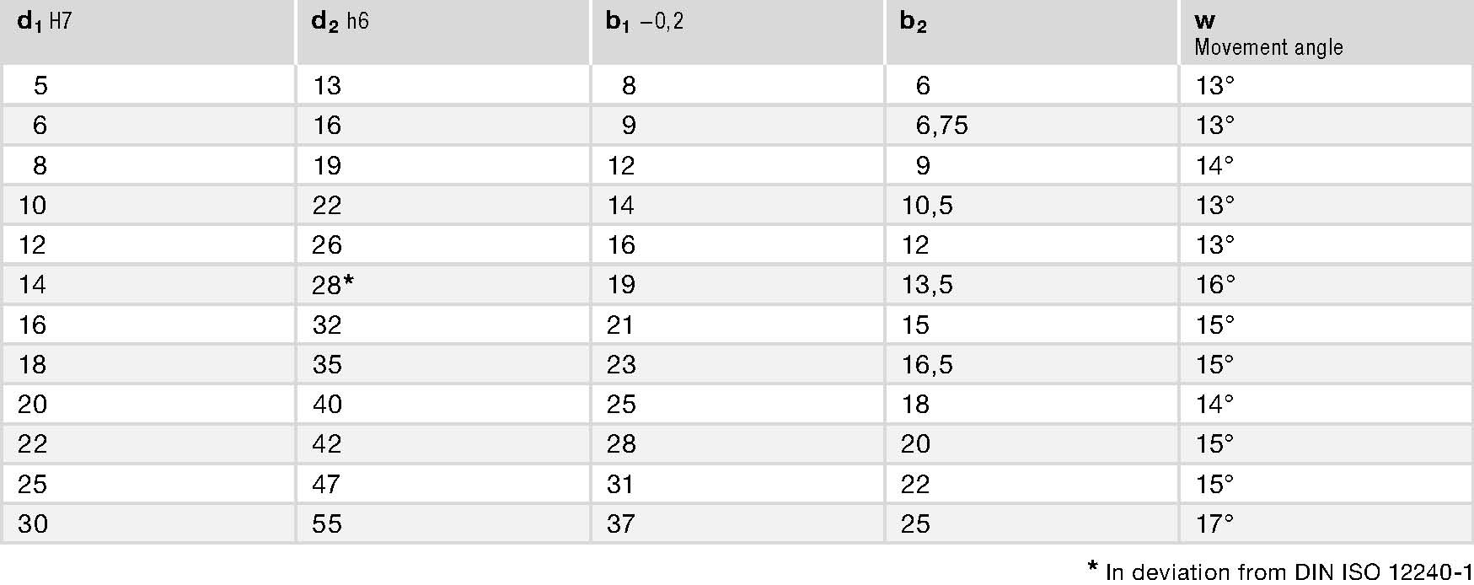Click the b2 value 16,5
The width and height of the screenshot is (1474, 585).
(927, 365)
